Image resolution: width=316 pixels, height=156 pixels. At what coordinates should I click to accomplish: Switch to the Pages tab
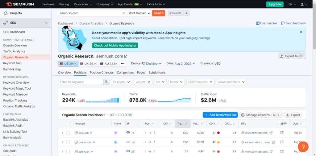[141, 73]
